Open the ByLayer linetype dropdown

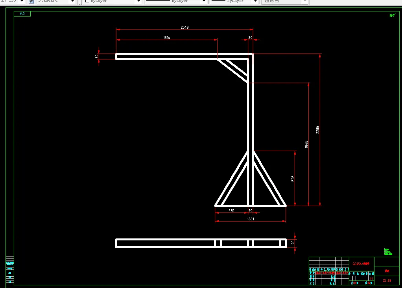(x=204, y=1)
